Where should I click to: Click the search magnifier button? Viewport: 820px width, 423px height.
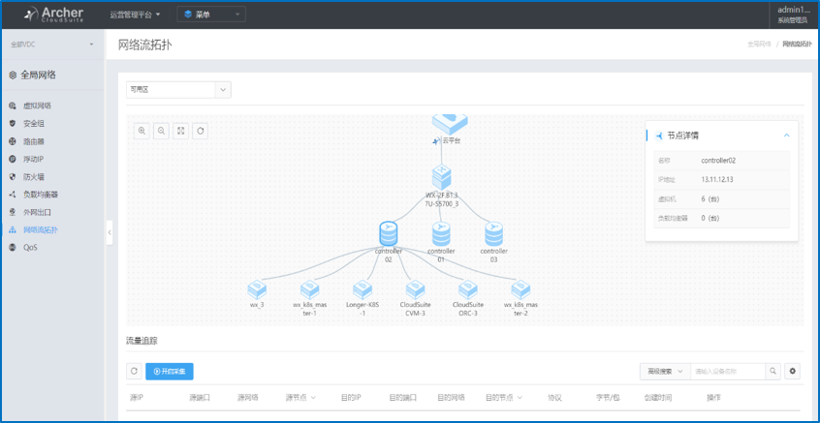[773, 371]
